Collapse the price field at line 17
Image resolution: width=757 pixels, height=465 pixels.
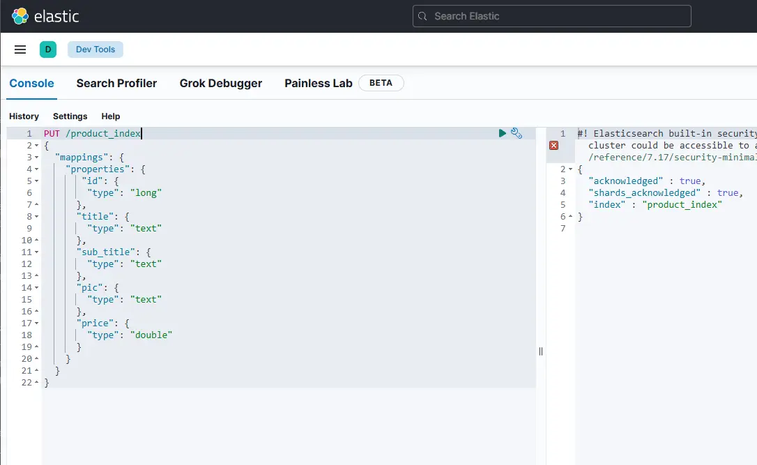[37, 323]
